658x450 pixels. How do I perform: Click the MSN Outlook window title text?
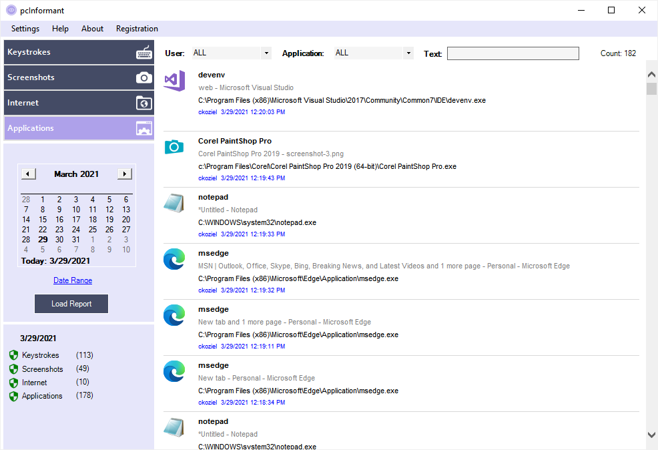coord(384,266)
